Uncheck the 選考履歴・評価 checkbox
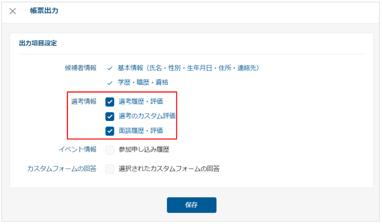 tap(110, 102)
